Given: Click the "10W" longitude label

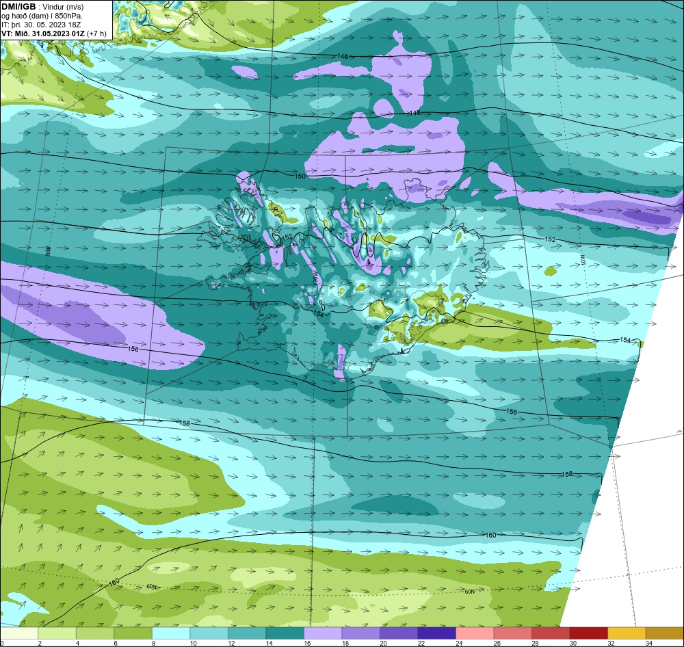Looking at the screenshot, I should point(583,261).
